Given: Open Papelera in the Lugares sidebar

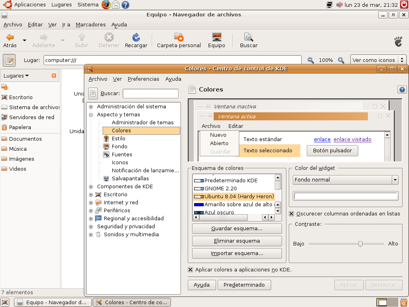Looking at the screenshot, I should (20, 128).
